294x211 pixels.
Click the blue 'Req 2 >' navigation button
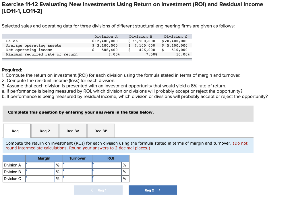(153, 190)
